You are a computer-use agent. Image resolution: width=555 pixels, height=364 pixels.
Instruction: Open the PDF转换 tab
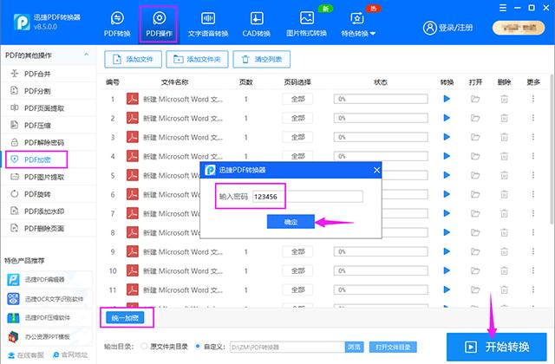pyautogui.click(x=117, y=24)
